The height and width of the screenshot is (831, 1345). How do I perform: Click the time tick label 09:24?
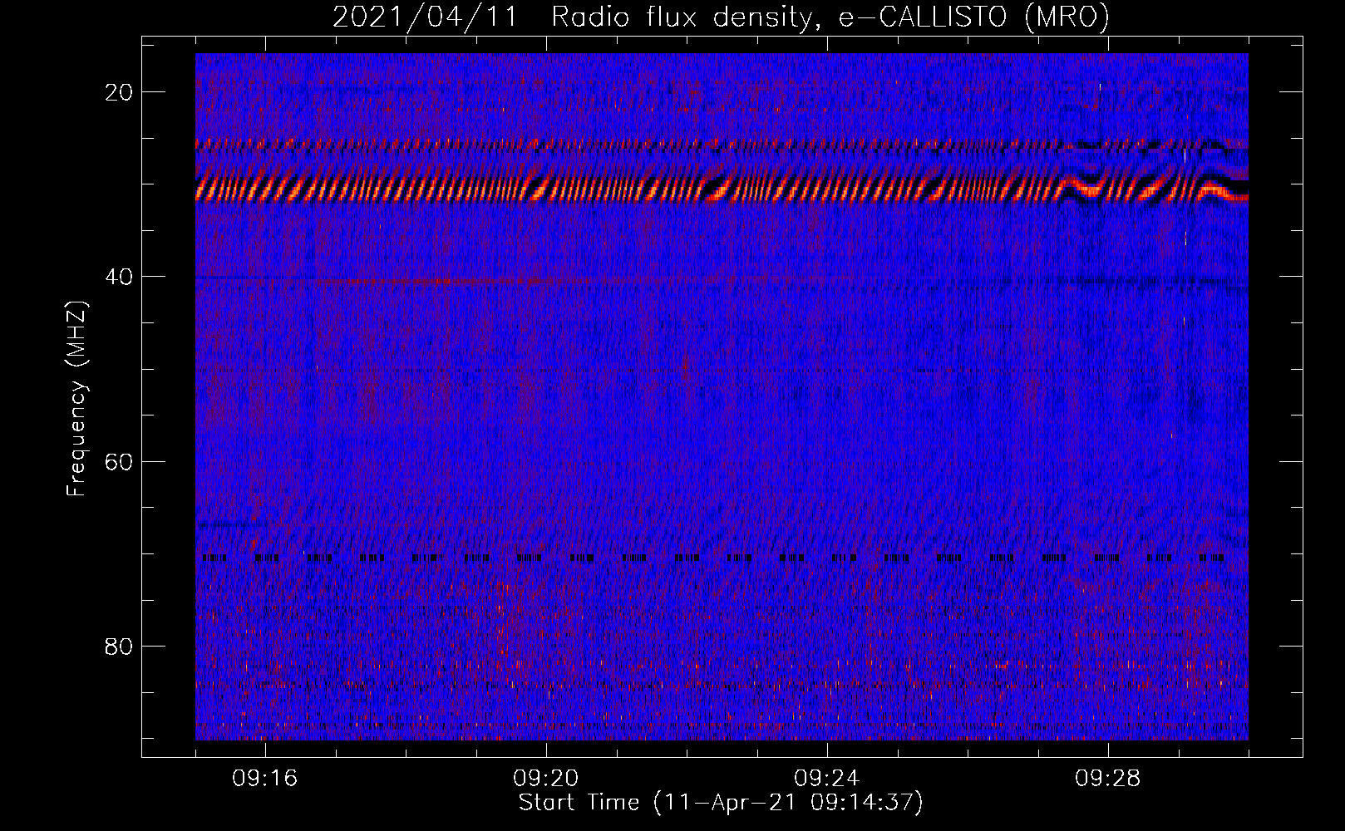pyautogui.click(x=827, y=779)
